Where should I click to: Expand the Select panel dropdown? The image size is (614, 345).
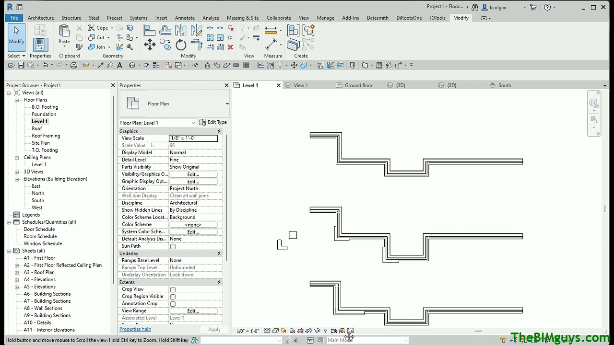point(16,56)
